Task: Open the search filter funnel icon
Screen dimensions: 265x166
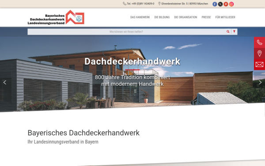Action: [234, 32]
